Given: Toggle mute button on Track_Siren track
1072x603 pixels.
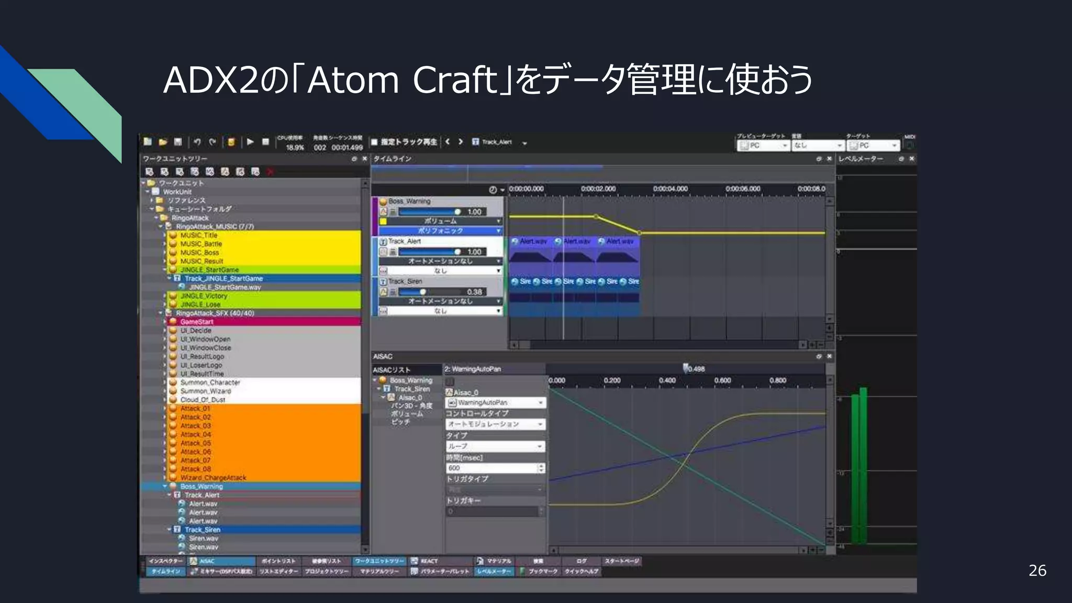Looking at the screenshot, I should 393,292.
